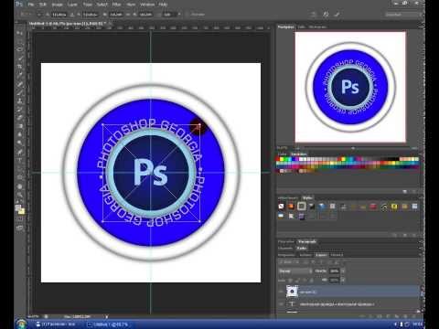
Task: Toggle lock all in Layers panel
Action: pyautogui.click(x=311, y=280)
